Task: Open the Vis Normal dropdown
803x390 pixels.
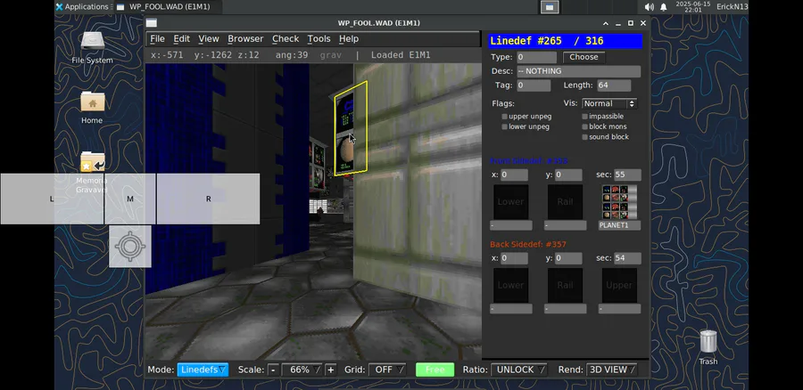Action: [609, 104]
